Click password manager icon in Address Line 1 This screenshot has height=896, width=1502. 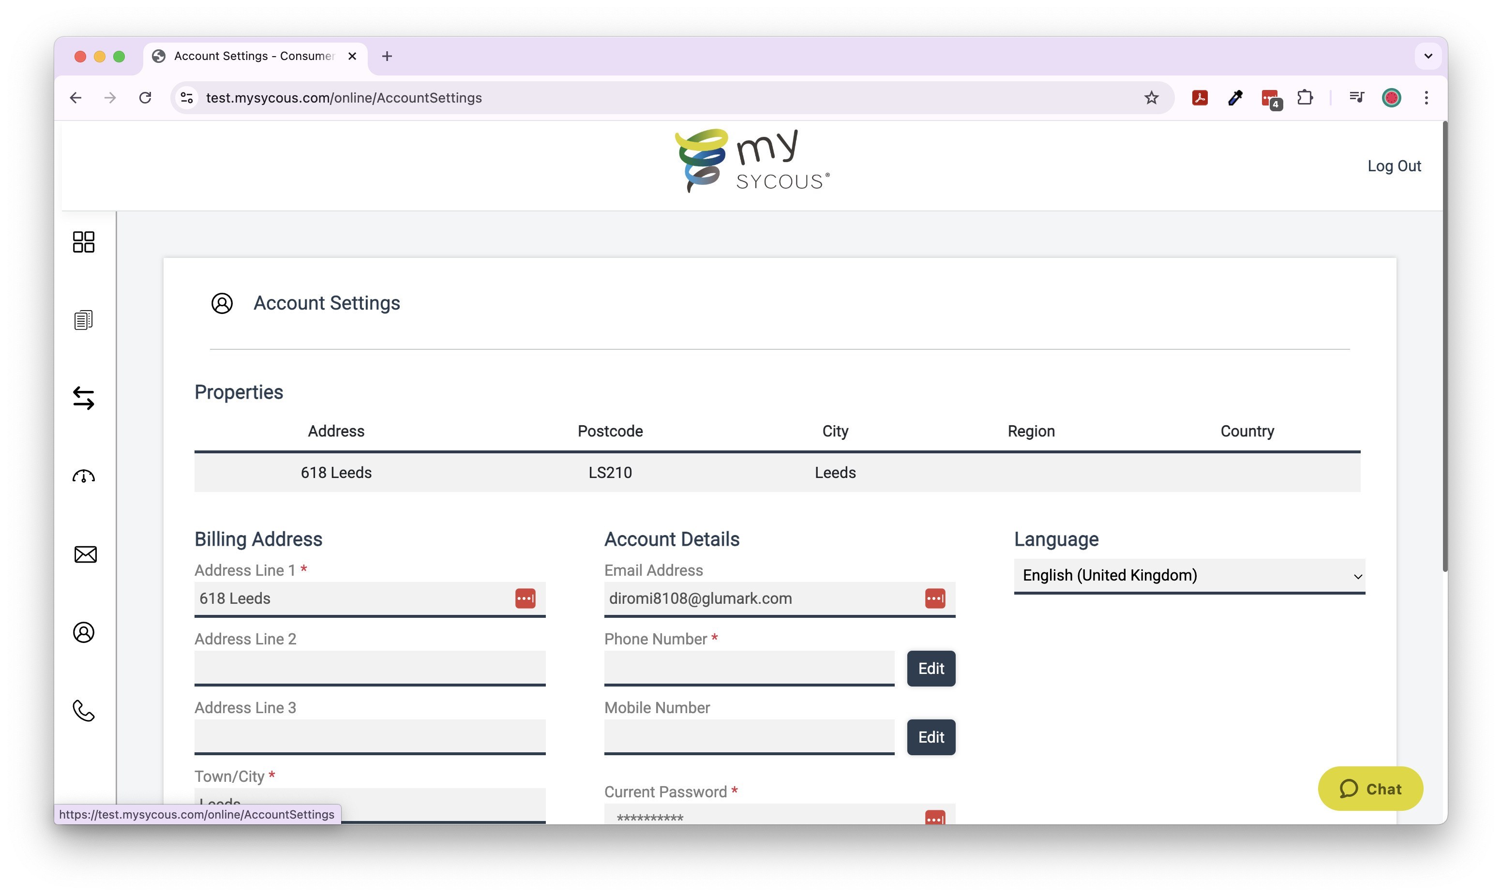(x=525, y=598)
